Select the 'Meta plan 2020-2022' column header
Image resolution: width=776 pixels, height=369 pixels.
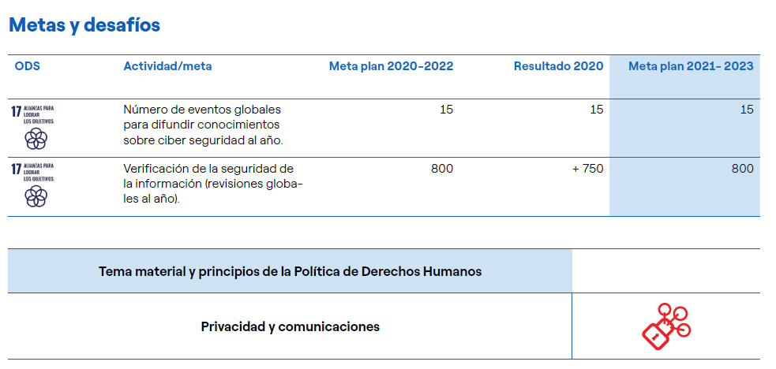tap(391, 66)
